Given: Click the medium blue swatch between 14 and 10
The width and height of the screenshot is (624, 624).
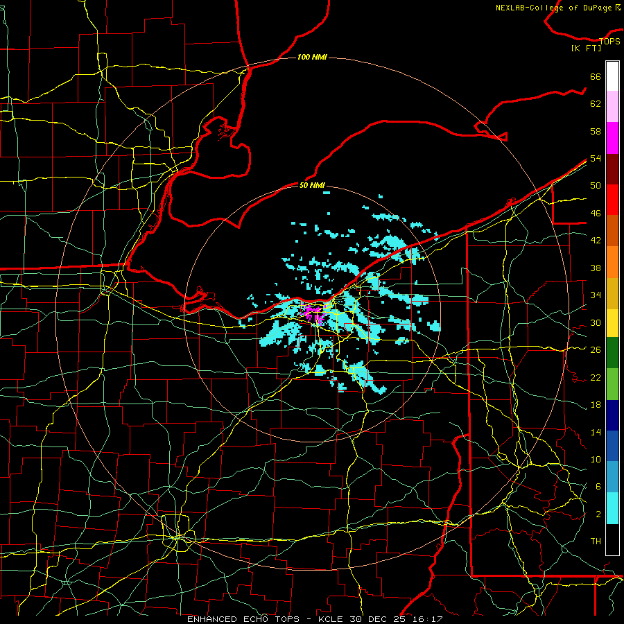Looking at the screenshot, I should [612, 446].
